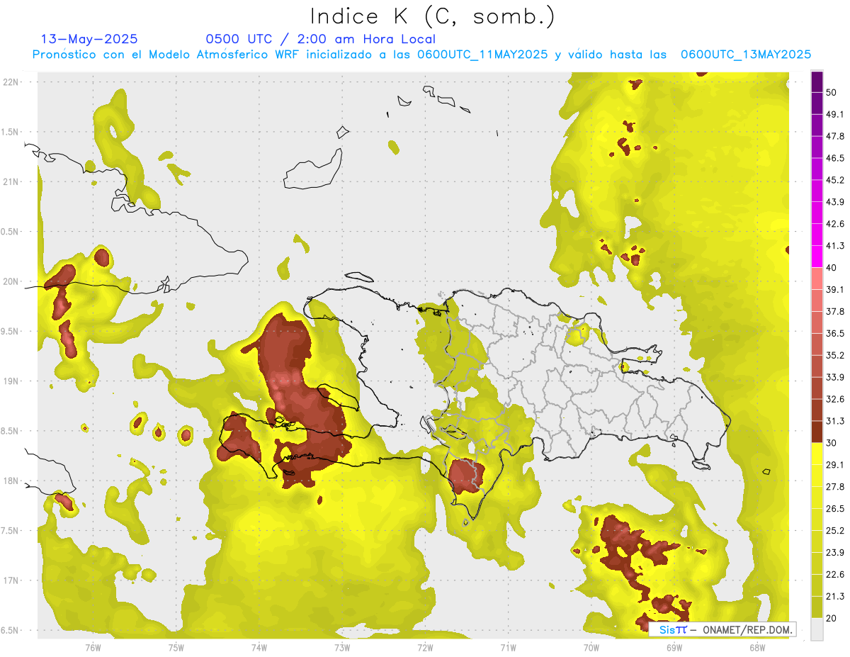Click the colorbar value "20"
This screenshot has width=850, height=657.
coord(832,619)
